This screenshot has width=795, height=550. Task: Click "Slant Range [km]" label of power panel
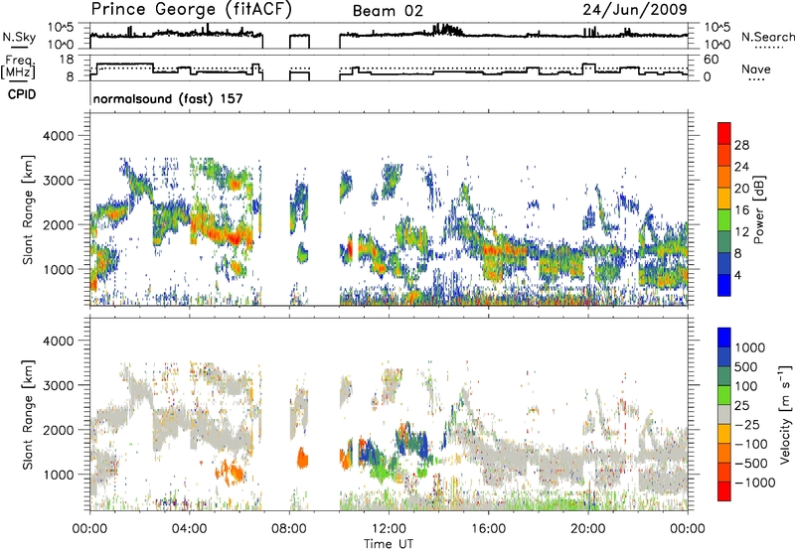28,209
